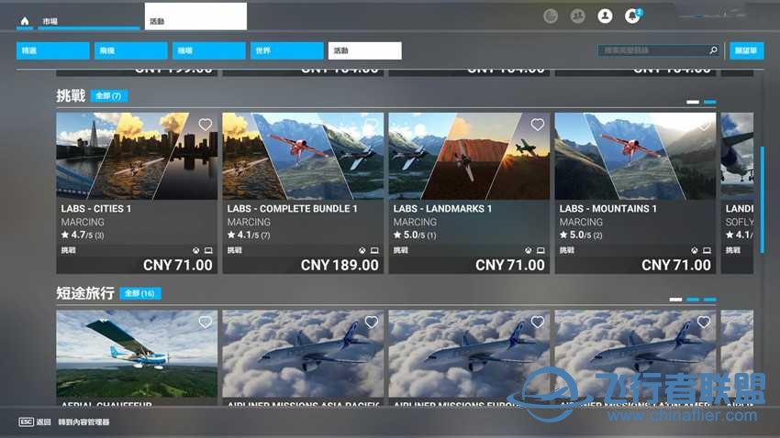Click the search magnifier icon
Image resolution: width=780 pixels, height=438 pixels.
click(713, 50)
